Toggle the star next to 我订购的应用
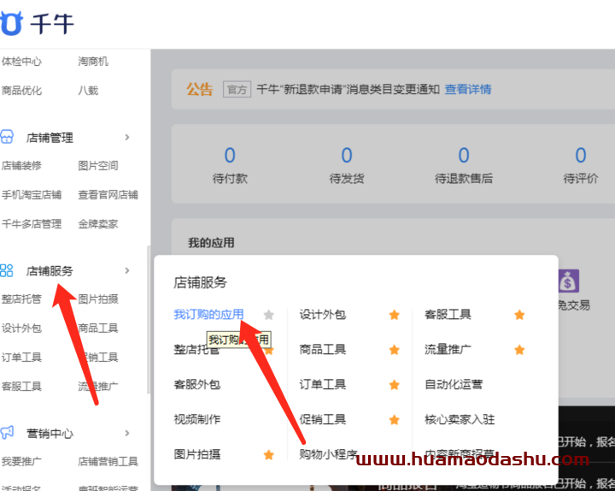The height and width of the screenshot is (491, 615). tap(269, 315)
